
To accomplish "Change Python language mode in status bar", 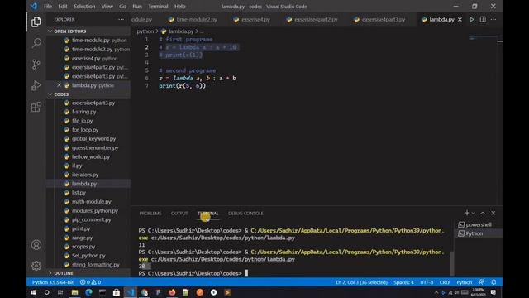I will click(x=465, y=282).
